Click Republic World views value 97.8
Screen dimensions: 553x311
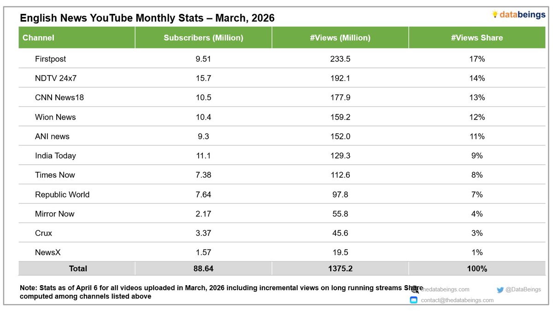coord(340,194)
